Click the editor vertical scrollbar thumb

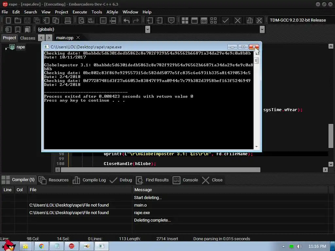[331, 136]
